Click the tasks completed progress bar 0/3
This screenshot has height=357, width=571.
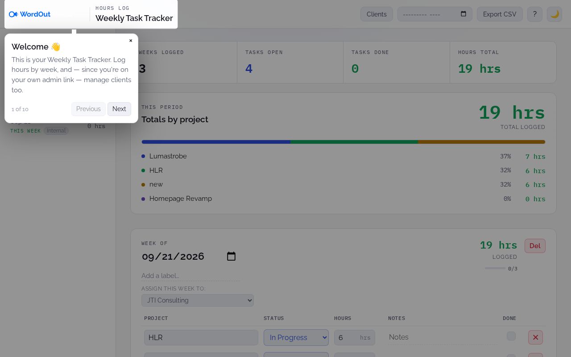pyautogui.click(x=495, y=268)
